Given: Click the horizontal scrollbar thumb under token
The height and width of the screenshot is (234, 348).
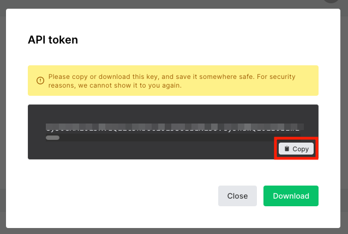Looking at the screenshot, I should point(52,138).
